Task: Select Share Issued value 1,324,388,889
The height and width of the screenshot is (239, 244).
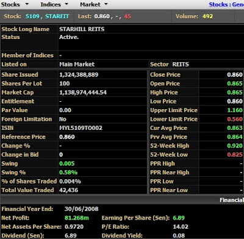Action: click(79, 74)
